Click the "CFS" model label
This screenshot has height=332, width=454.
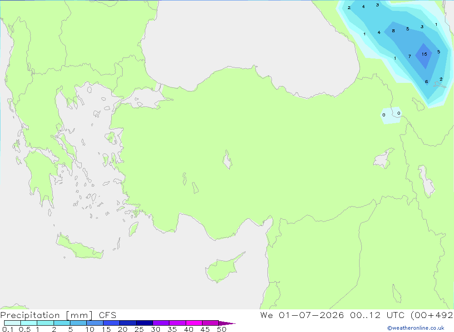[x=108, y=315]
